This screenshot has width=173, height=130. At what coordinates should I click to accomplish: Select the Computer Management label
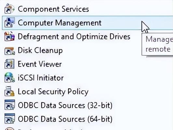60,23
